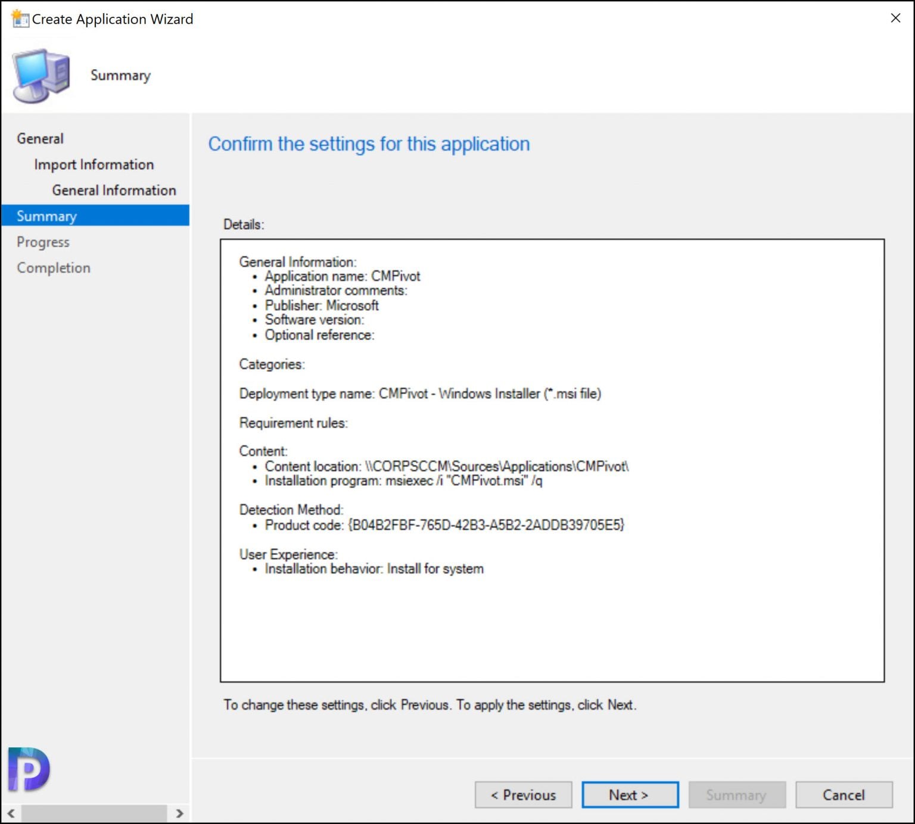The image size is (915, 824).
Task: Click the wizard title bar icon
Action: click(x=20, y=18)
